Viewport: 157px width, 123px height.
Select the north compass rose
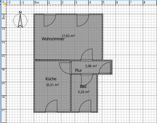pyautogui.click(x=20, y=19)
